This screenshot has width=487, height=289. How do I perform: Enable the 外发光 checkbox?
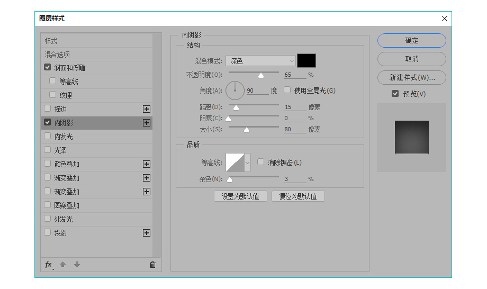point(48,219)
